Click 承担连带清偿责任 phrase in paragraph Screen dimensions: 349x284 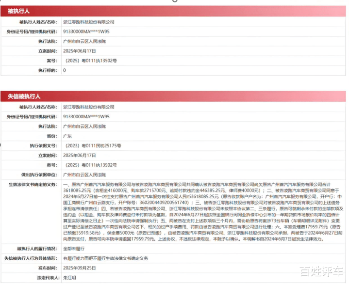80,209
